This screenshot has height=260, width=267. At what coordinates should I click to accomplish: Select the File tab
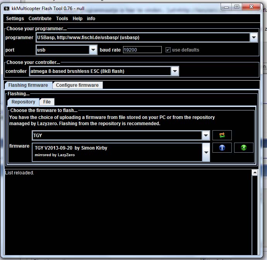coord(47,102)
